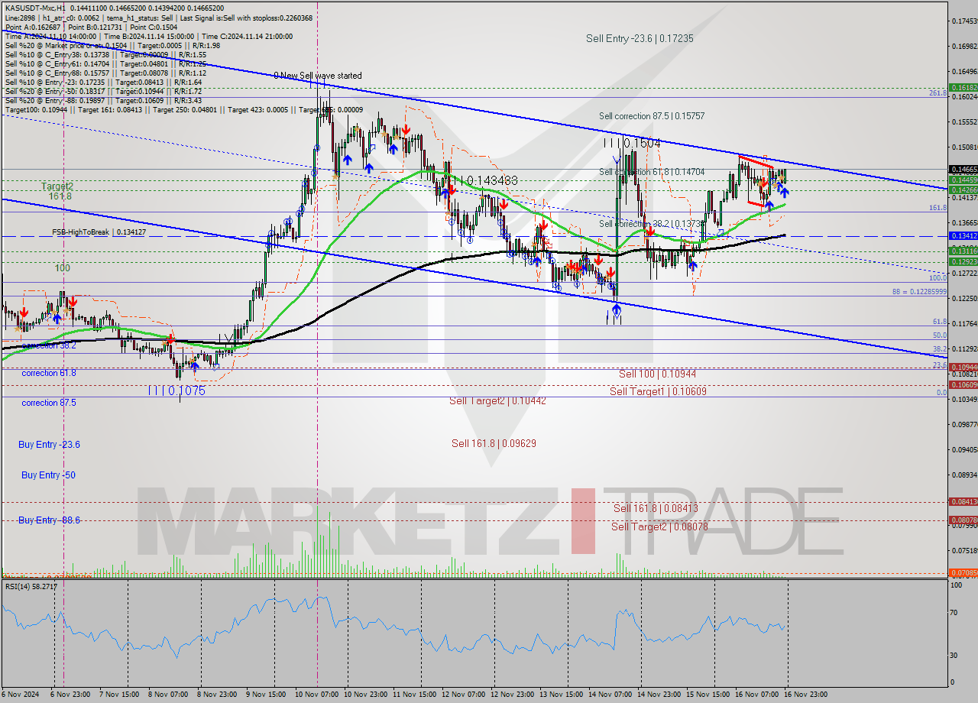Click the blue 'correction 38.2' label

[x=49, y=345]
